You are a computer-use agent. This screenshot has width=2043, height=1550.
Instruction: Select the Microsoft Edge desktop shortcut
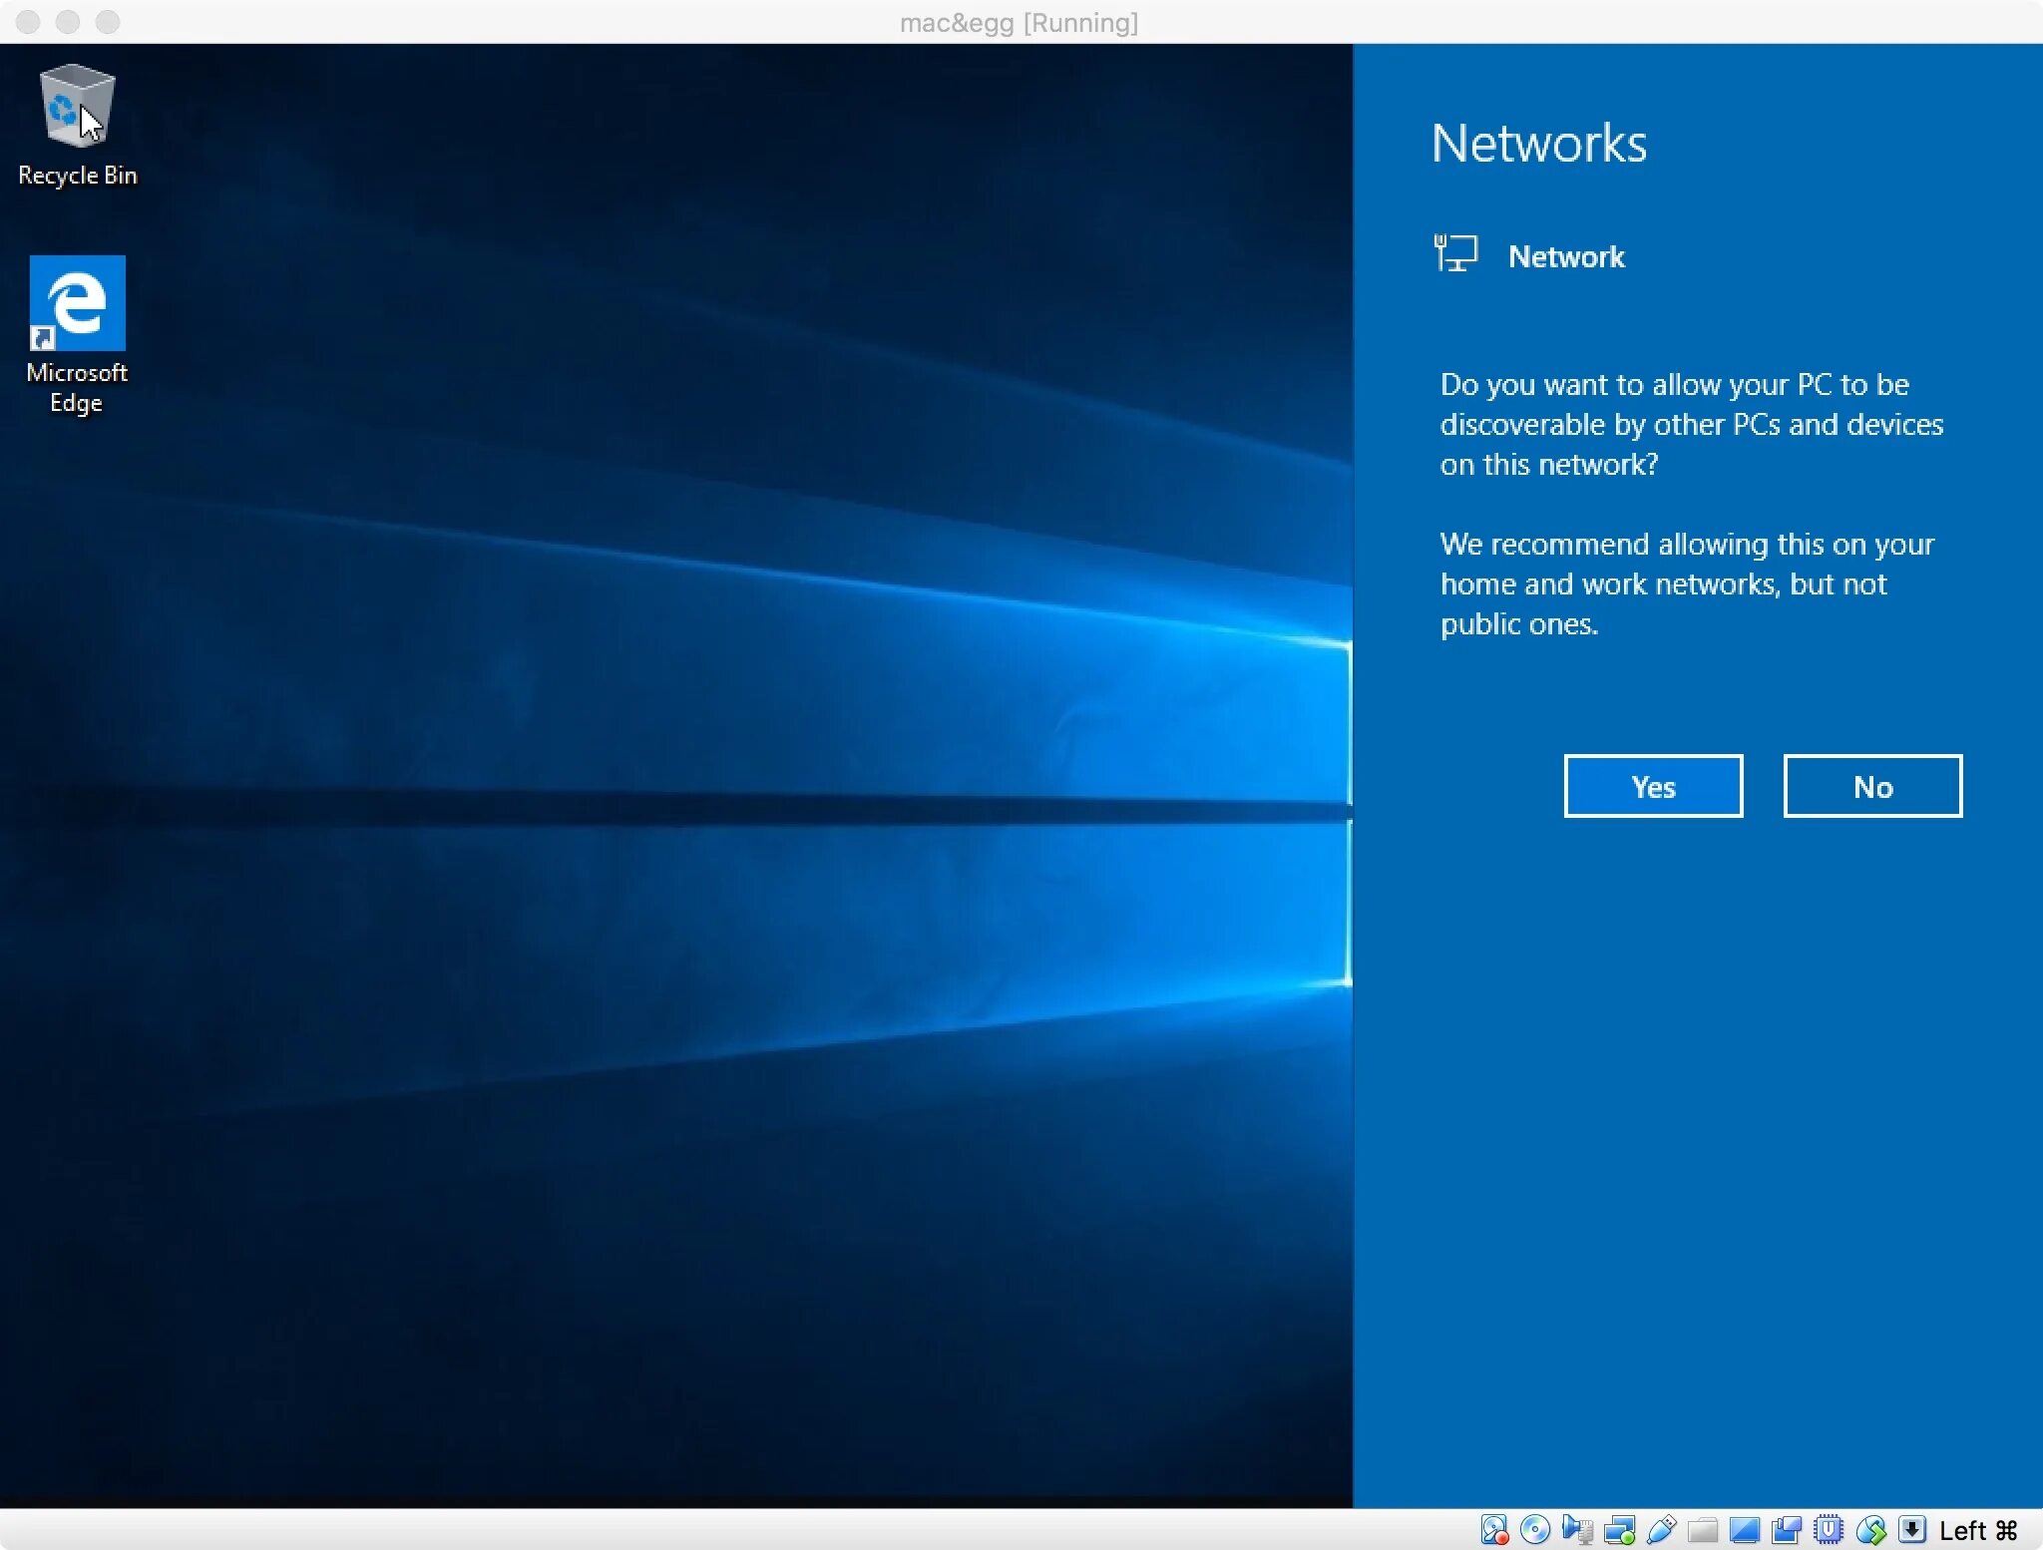pos(77,335)
